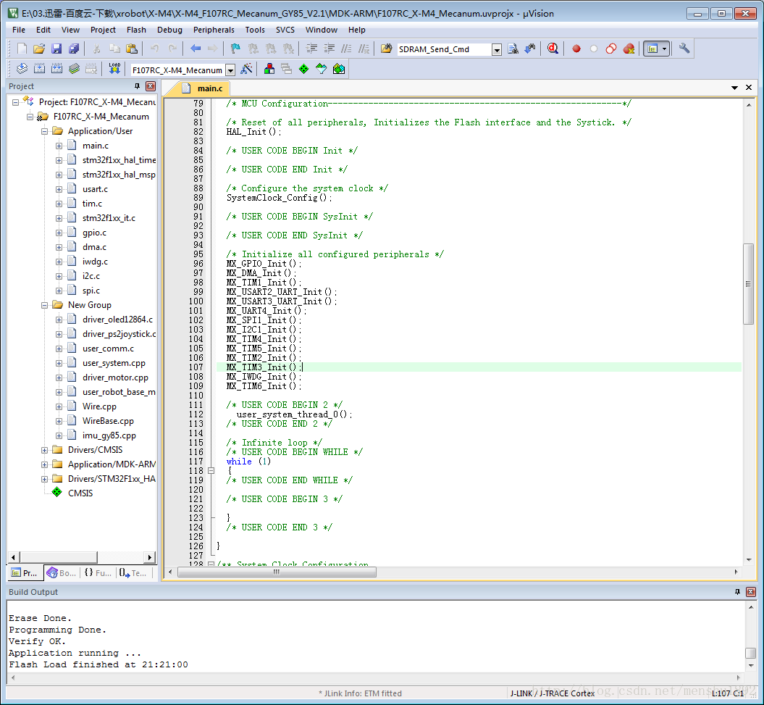Paste using the clipboard icon
This screenshot has width=764, height=705.
click(132, 49)
